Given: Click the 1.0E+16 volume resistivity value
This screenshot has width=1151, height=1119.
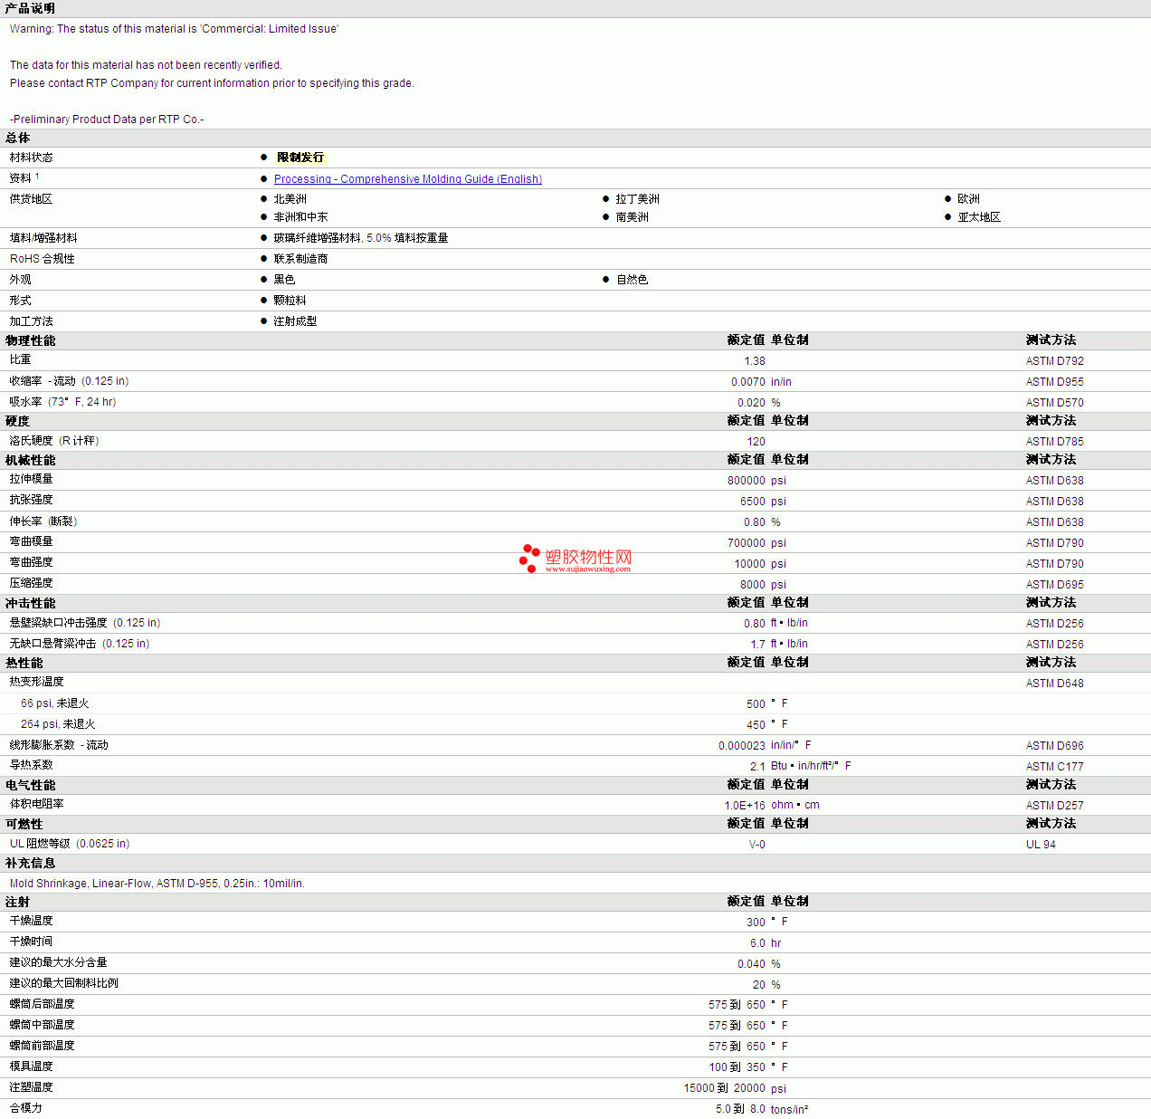Looking at the screenshot, I should point(745,806).
